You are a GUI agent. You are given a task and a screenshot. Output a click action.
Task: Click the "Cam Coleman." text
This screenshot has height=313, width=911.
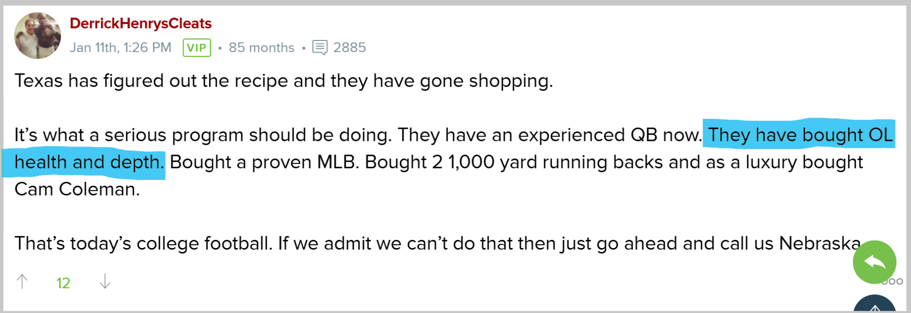(77, 189)
